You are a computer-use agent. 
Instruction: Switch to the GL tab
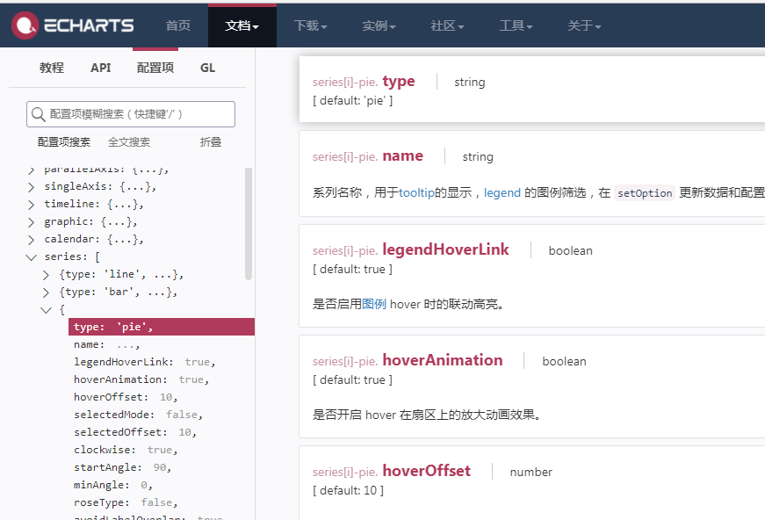(207, 67)
